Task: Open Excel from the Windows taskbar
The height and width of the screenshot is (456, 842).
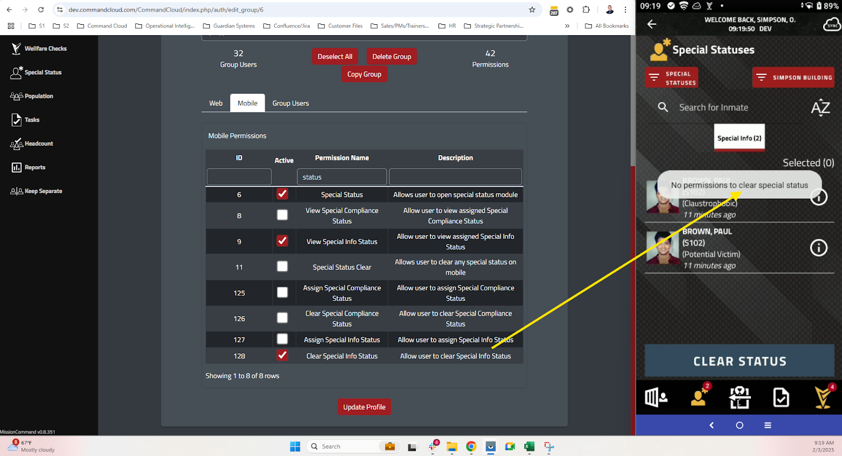Action: tap(529, 447)
